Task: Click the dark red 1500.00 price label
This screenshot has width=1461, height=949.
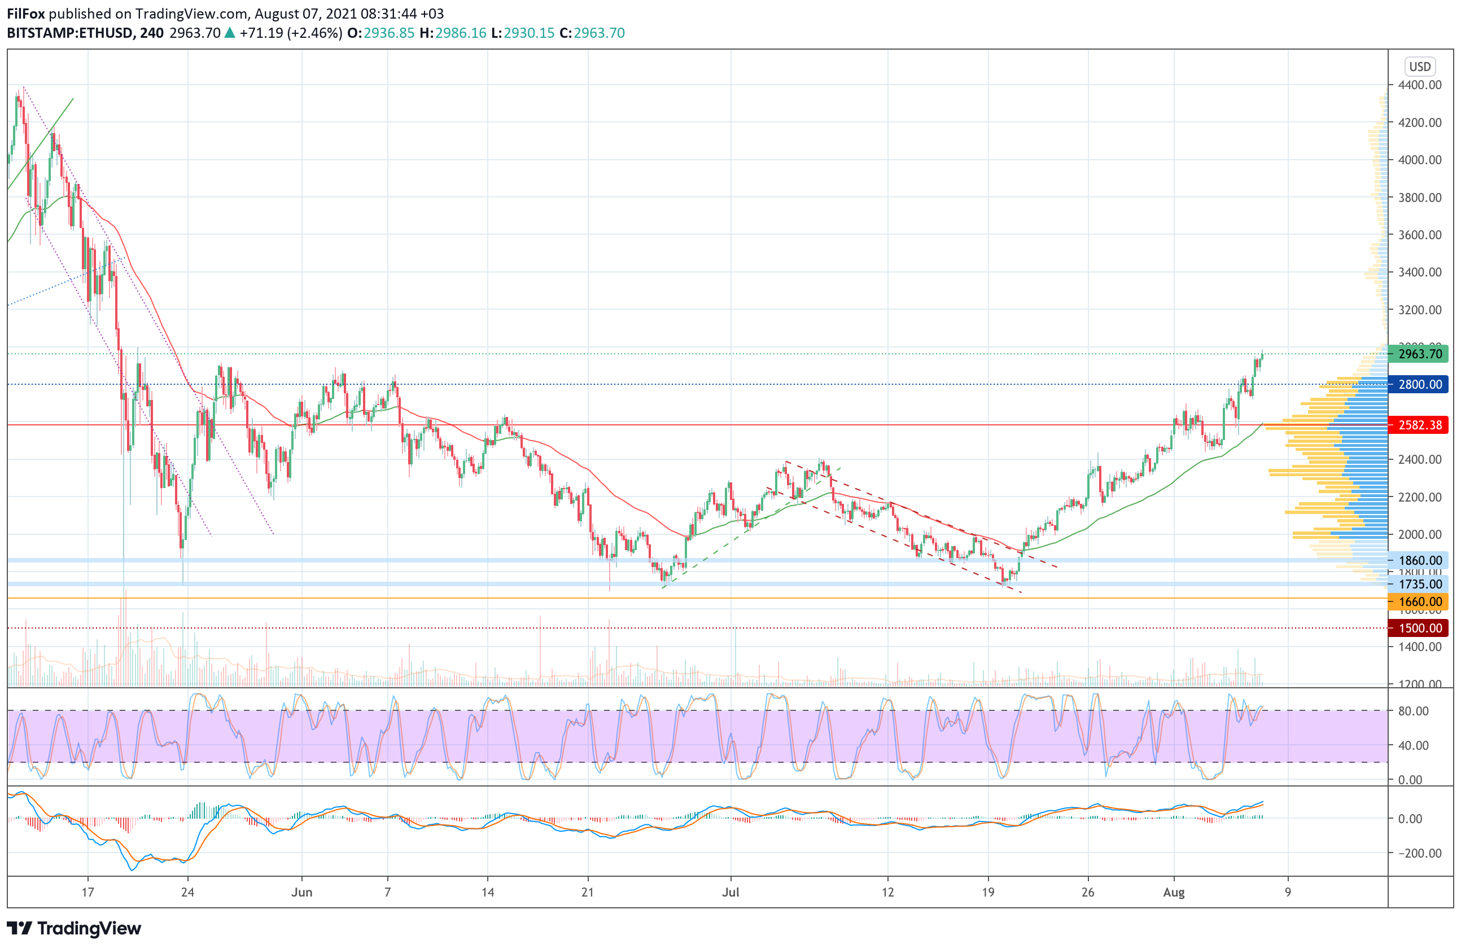Action: click(1419, 627)
